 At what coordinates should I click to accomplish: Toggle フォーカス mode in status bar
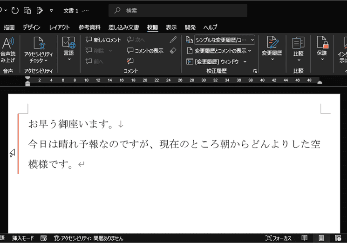[x=278, y=238]
